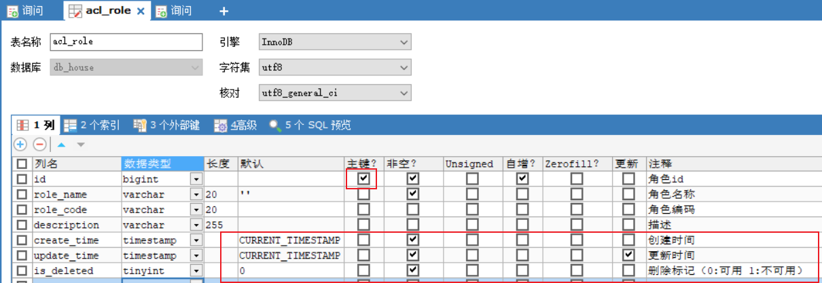The image size is (822, 283).
Task: Select the role_name column name cell
Action: (77, 194)
